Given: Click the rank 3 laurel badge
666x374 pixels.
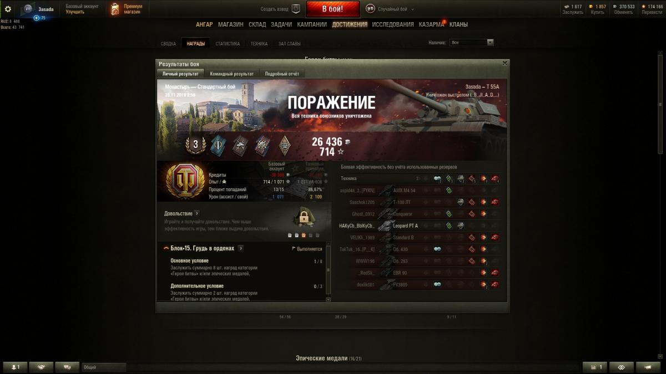Looking at the screenshot, I should [x=195, y=145].
